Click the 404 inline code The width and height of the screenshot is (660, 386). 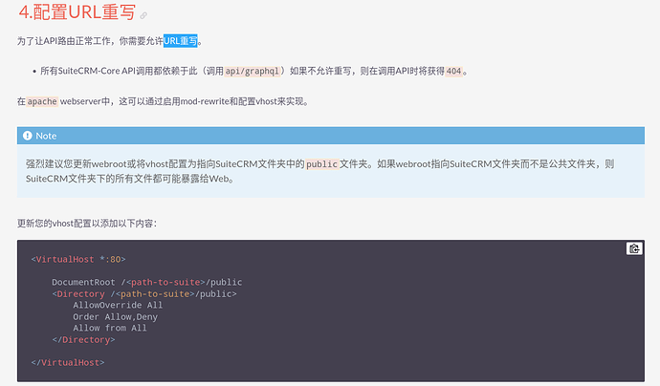click(x=453, y=71)
